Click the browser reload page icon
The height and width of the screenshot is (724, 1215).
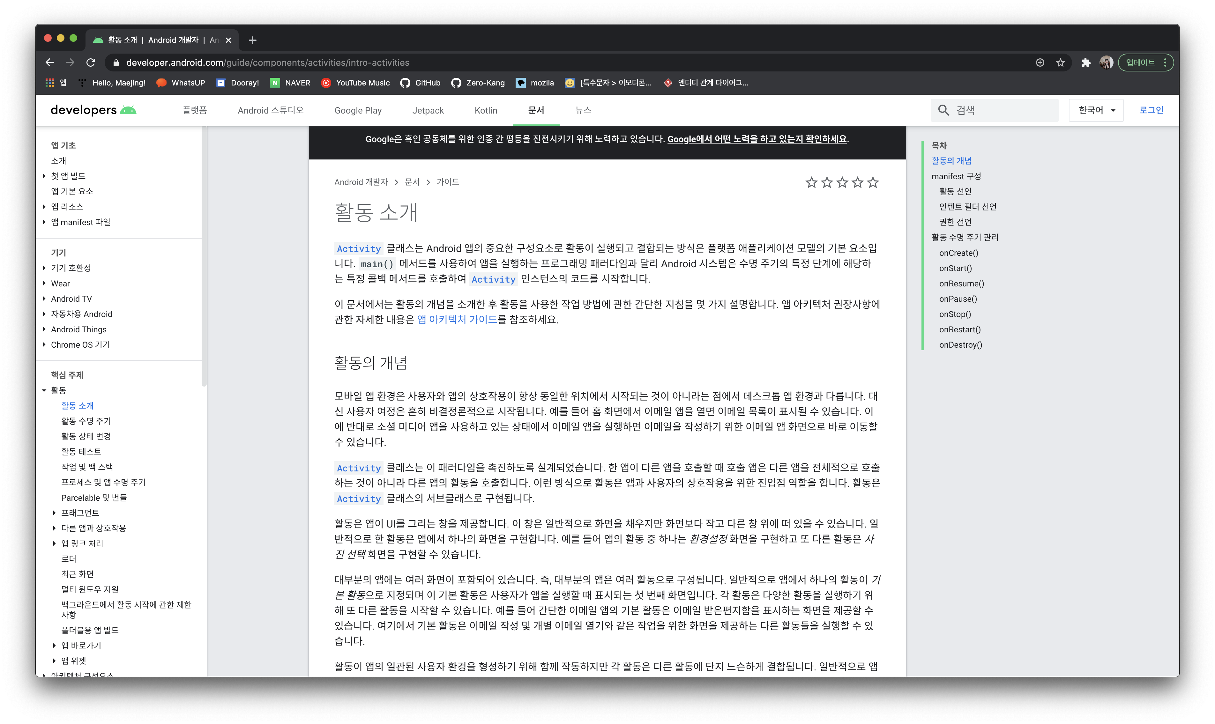(91, 63)
